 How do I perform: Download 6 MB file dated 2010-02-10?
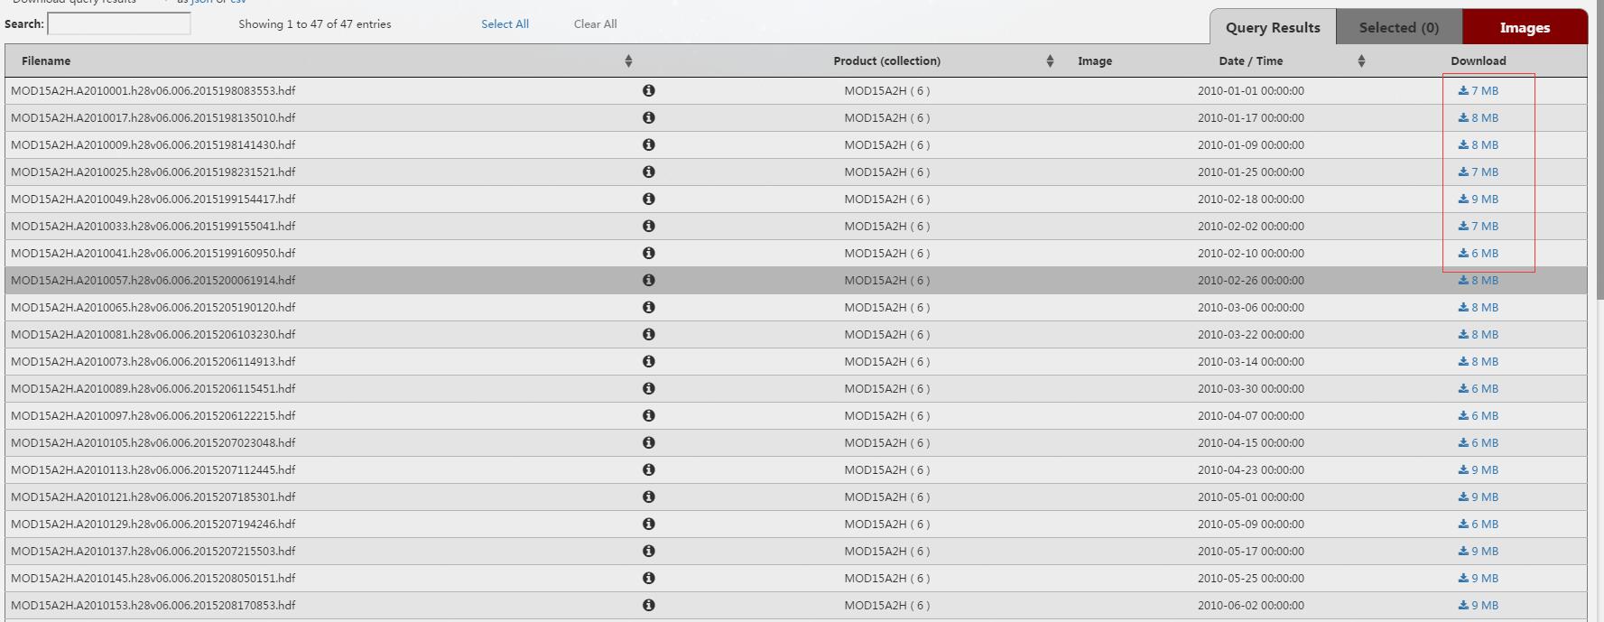click(1478, 253)
